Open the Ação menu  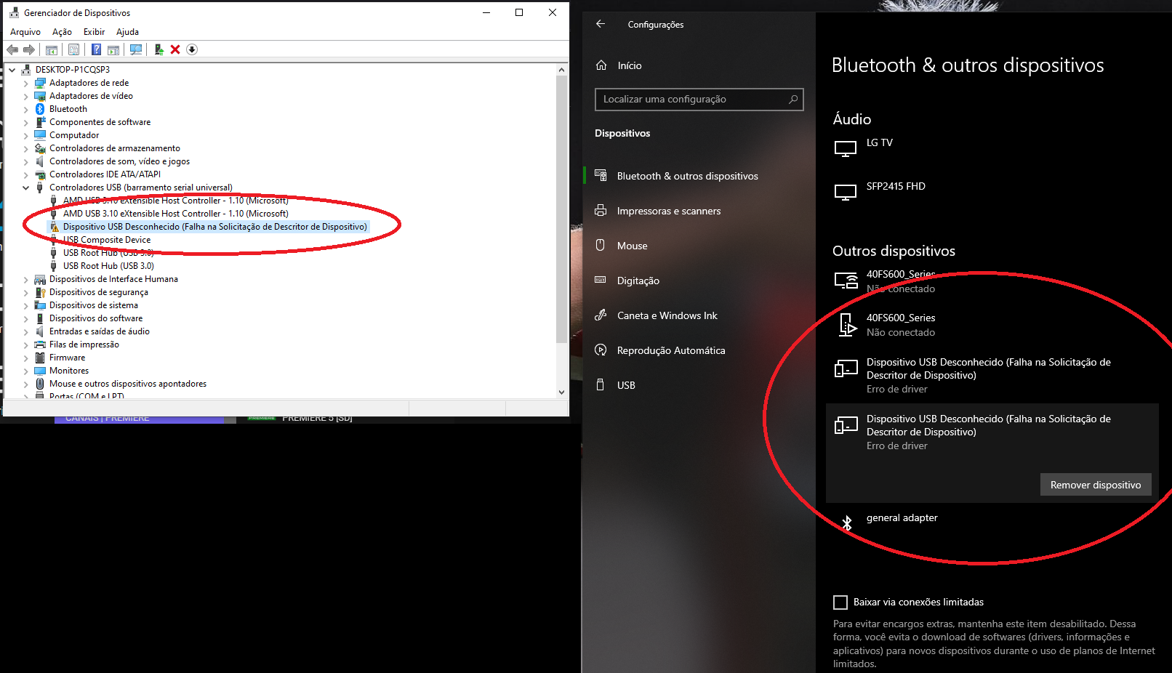click(x=62, y=32)
